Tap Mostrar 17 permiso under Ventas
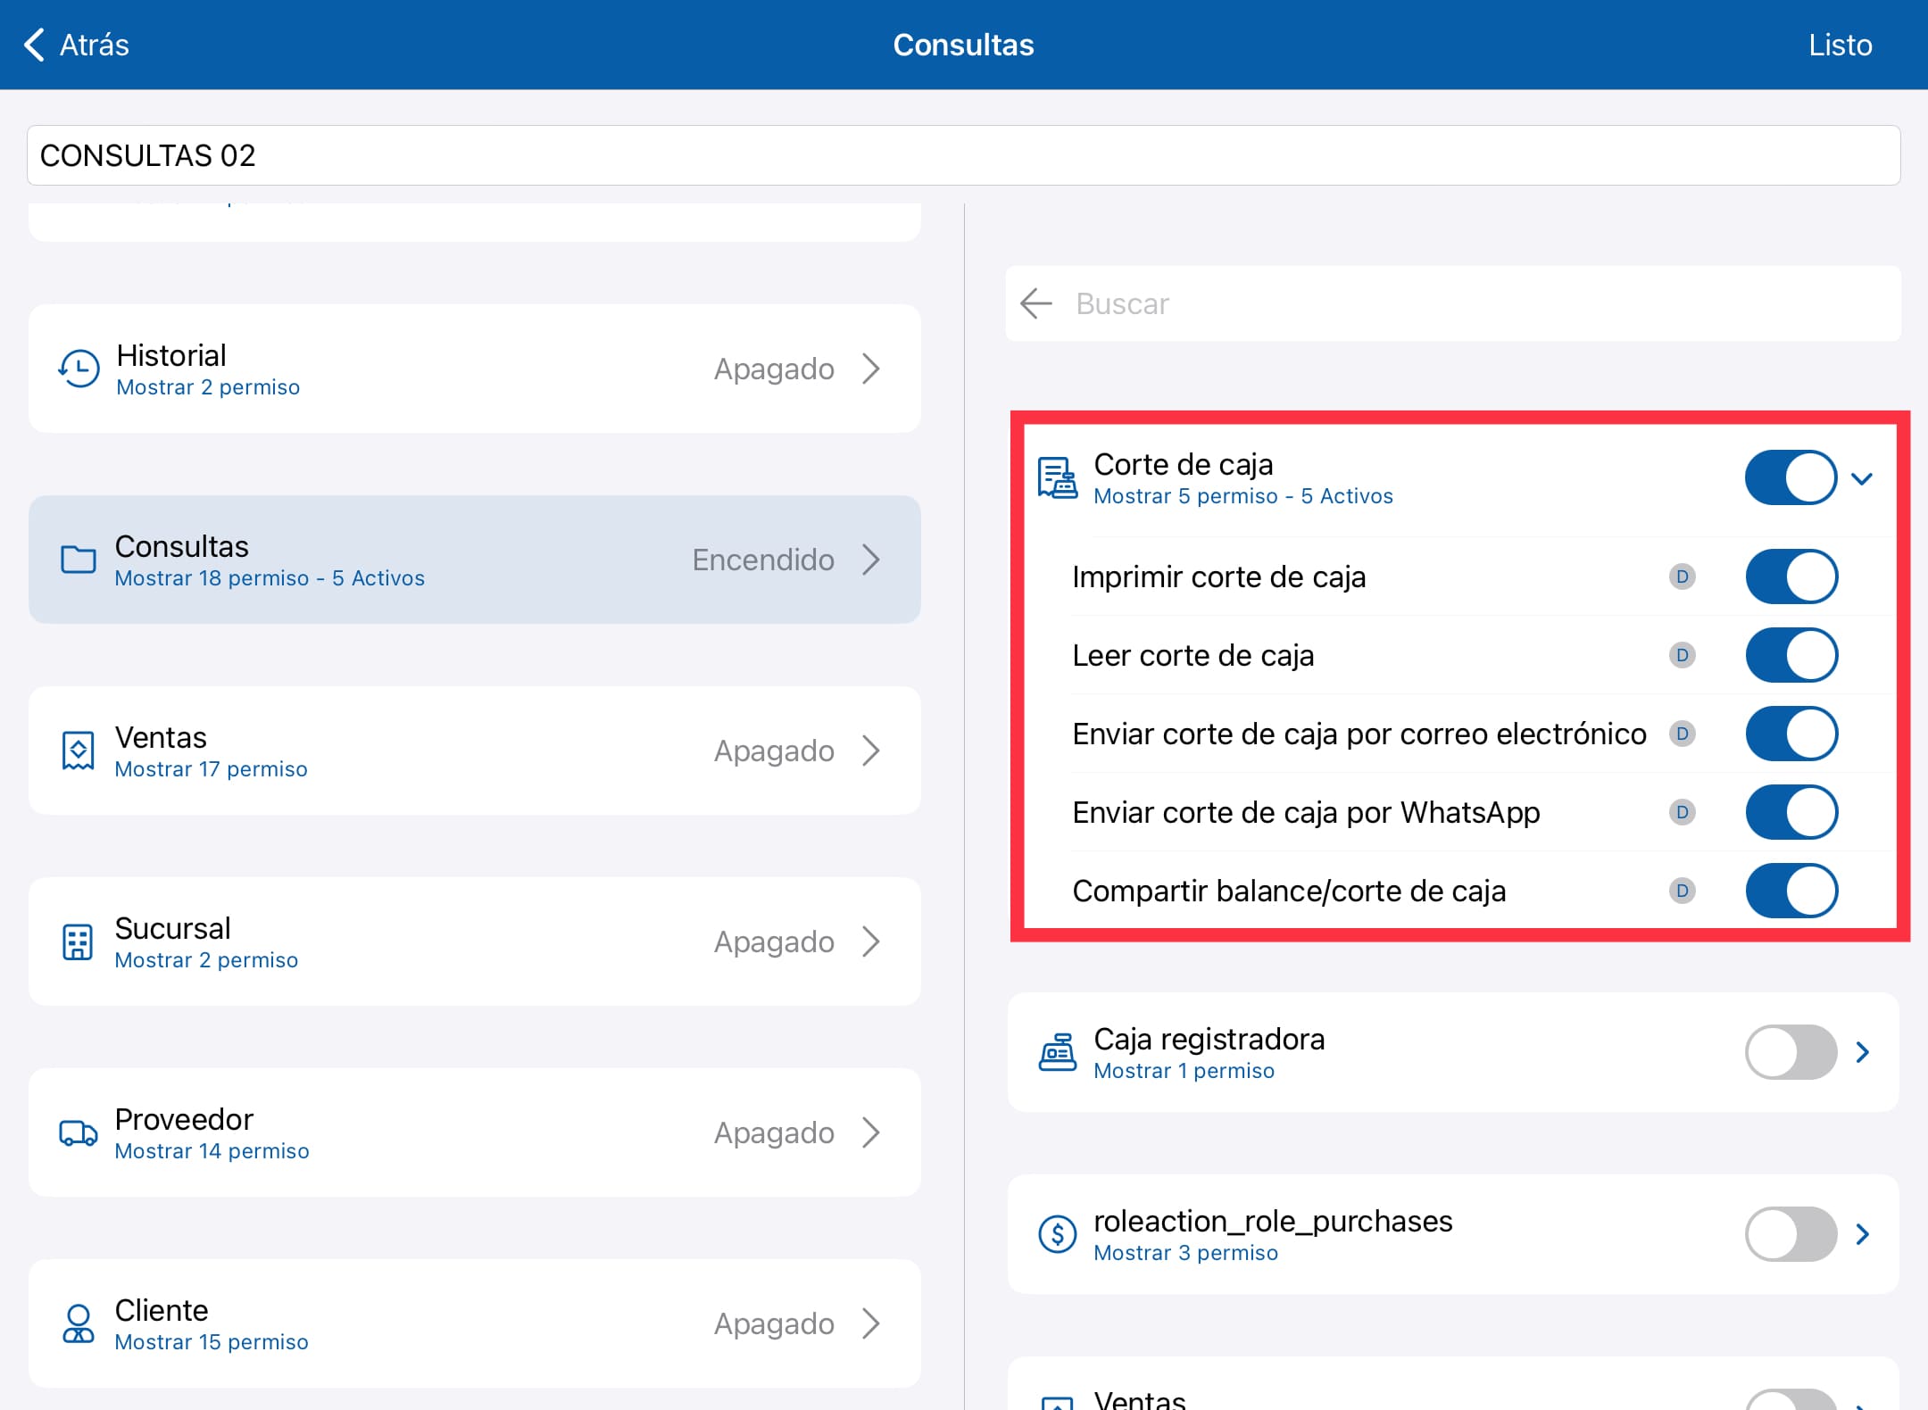 pos(211,769)
